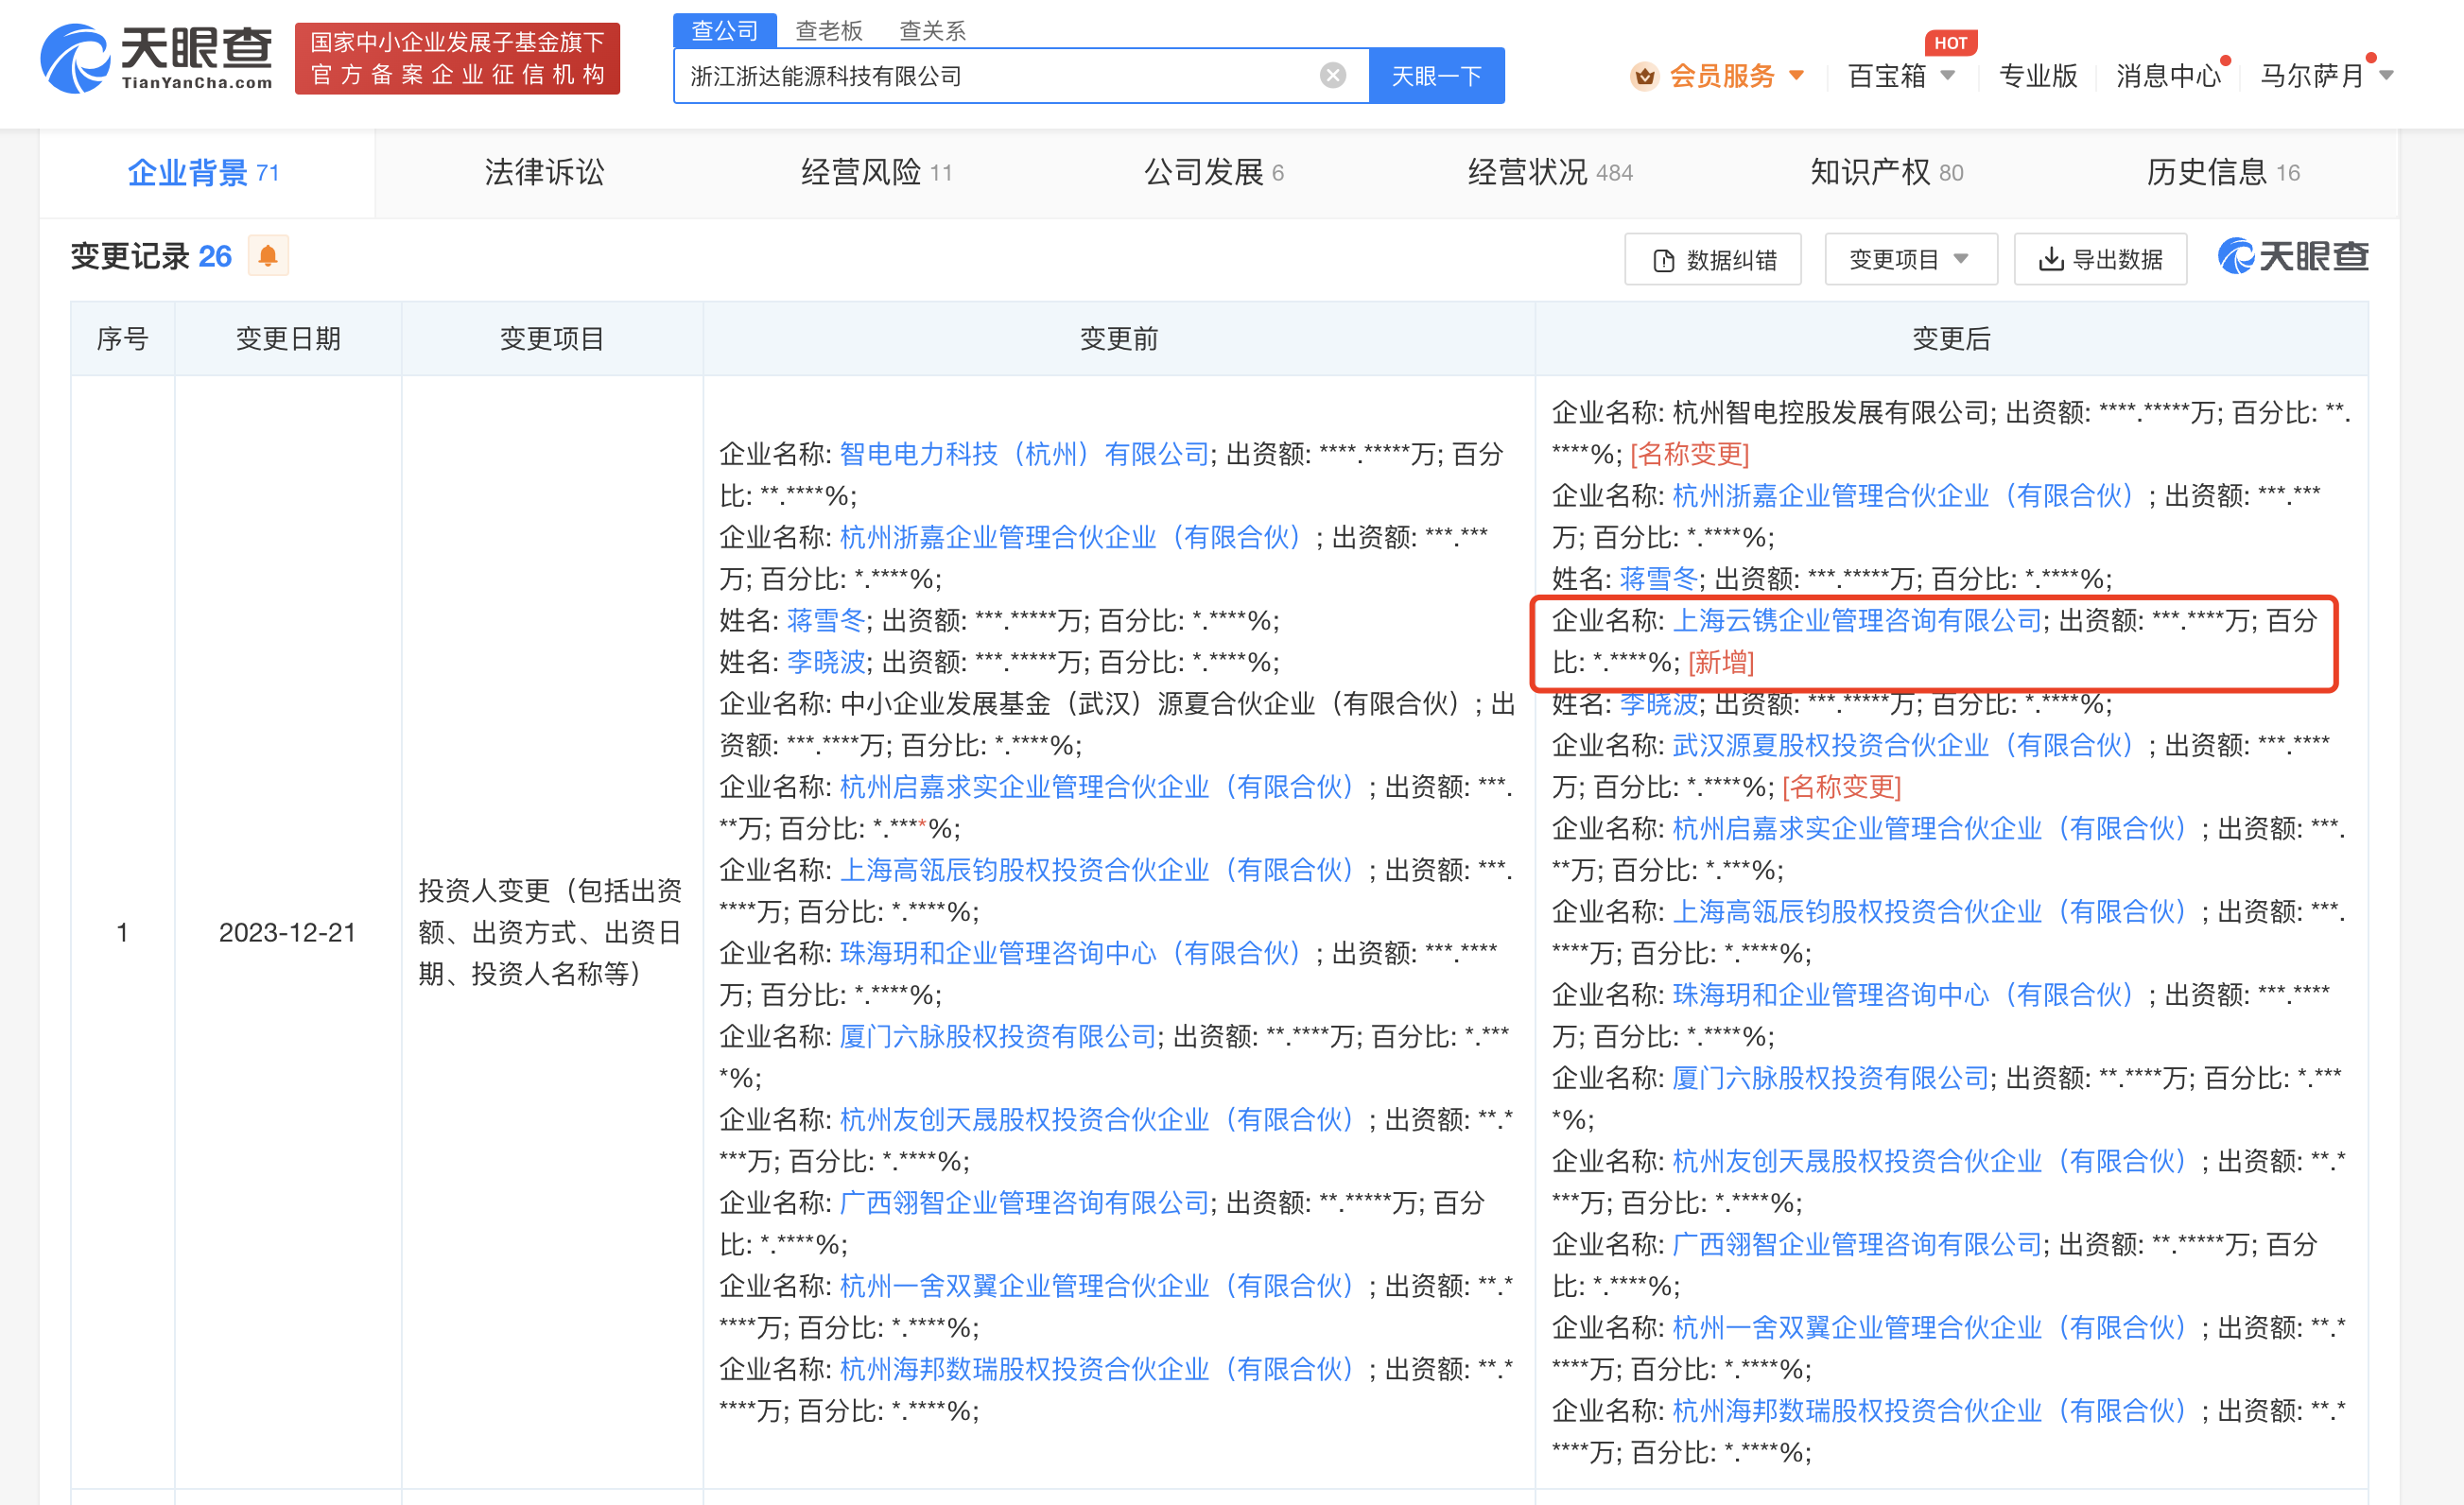Click the 变更后 column header
Viewport: 2464px width, 1505px height.
click(1951, 339)
